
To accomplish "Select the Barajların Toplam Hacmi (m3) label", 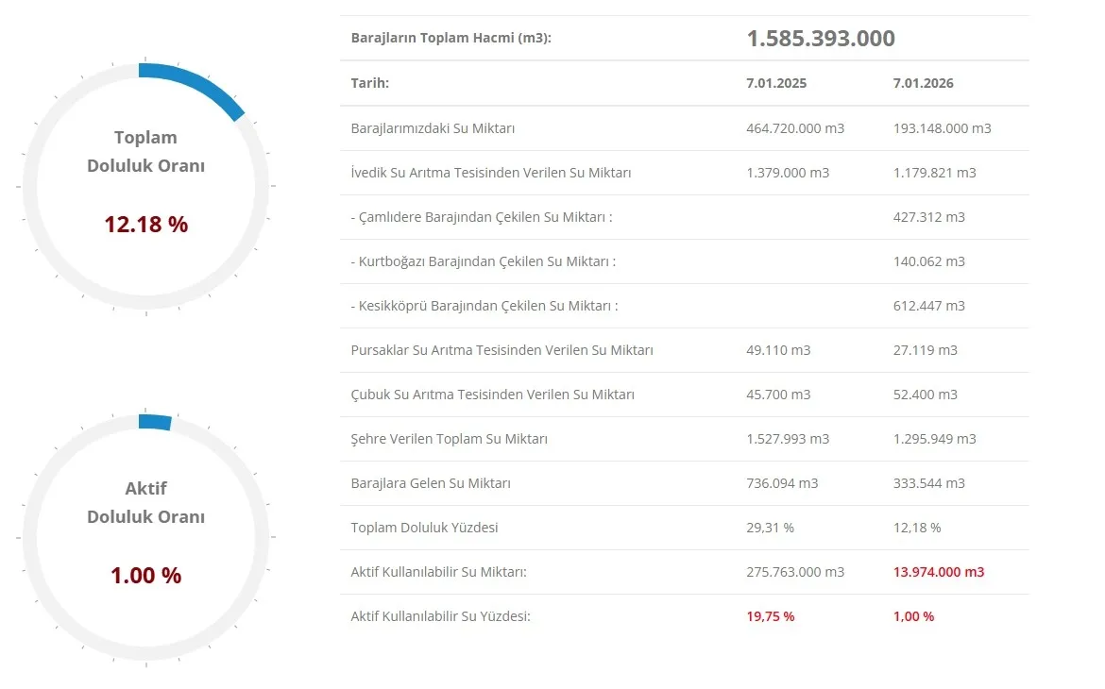I will coord(450,39).
